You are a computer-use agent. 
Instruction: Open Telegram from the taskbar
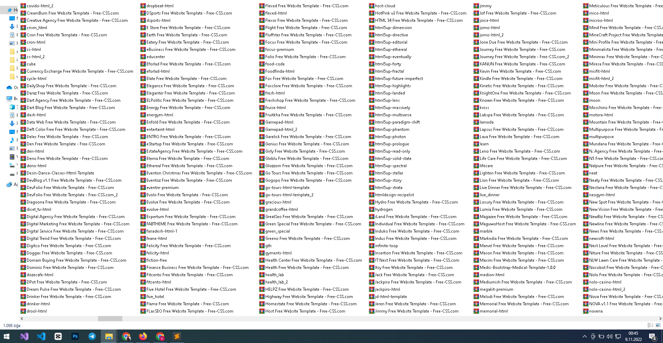[x=92, y=336]
